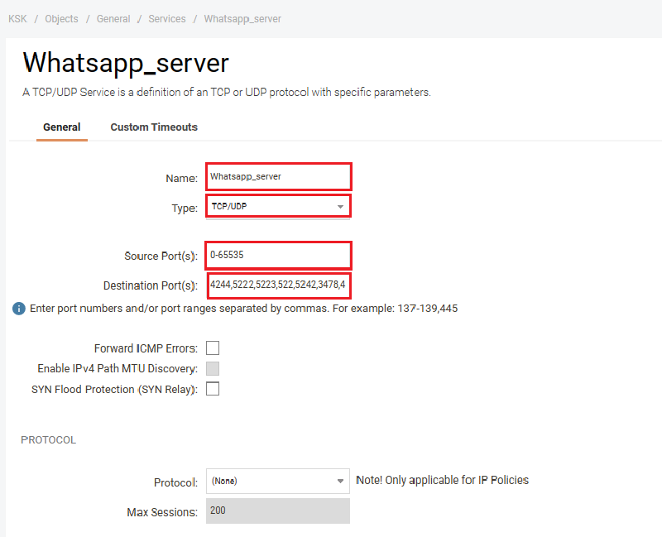Click the Destination Port(s) input box

click(279, 285)
